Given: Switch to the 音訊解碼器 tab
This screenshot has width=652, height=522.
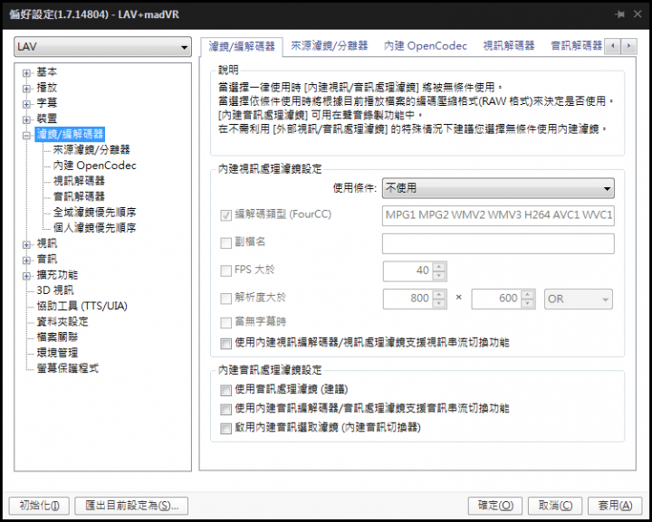Looking at the screenshot, I should click(576, 45).
